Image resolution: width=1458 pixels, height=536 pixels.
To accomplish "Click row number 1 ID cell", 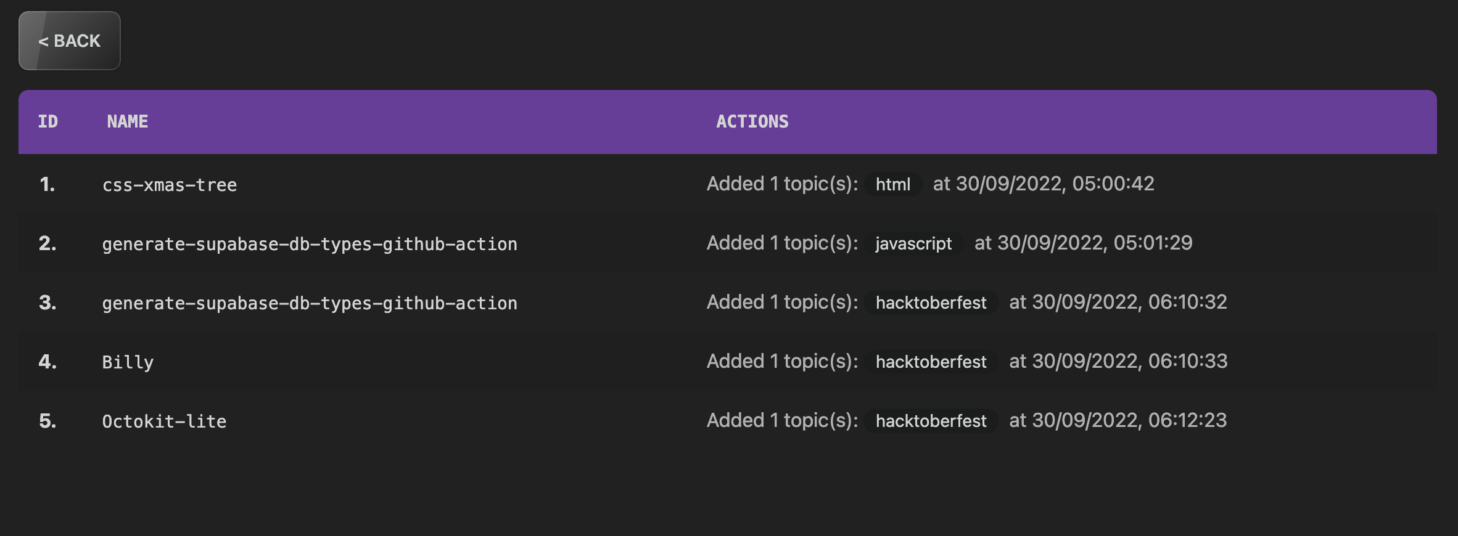I will [47, 184].
